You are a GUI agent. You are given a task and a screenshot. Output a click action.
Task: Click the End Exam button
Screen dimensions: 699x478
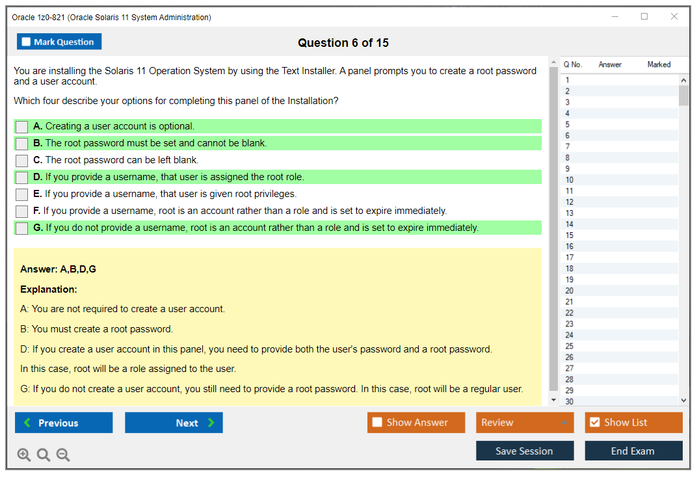coord(633,451)
